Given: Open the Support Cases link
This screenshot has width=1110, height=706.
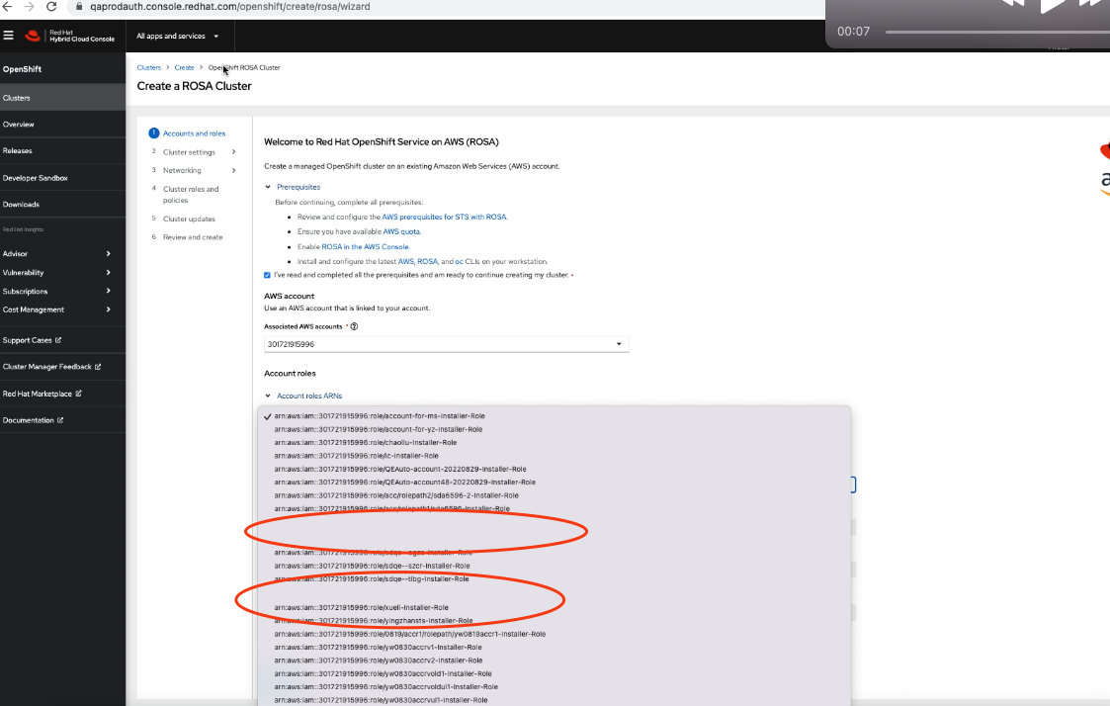Looking at the screenshot, I should click(x=32, y=340).
